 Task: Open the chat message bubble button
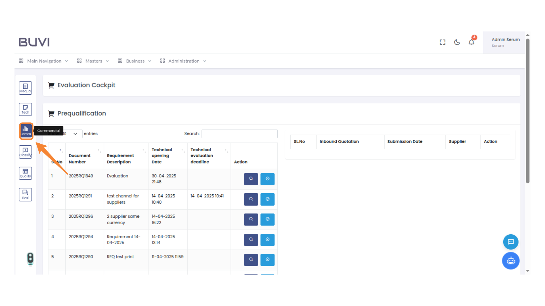[511, 242]
